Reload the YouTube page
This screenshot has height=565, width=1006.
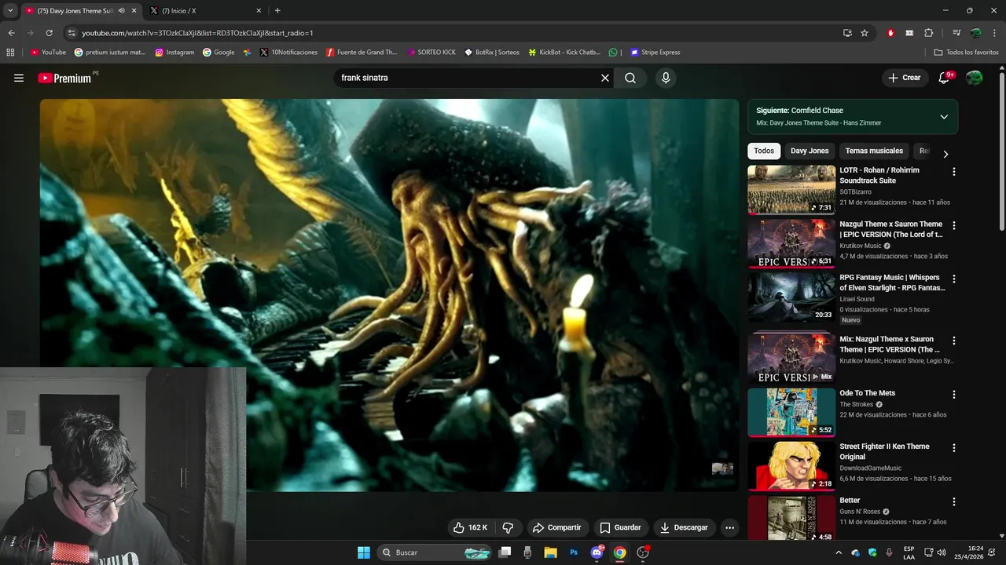coord(49,33)
